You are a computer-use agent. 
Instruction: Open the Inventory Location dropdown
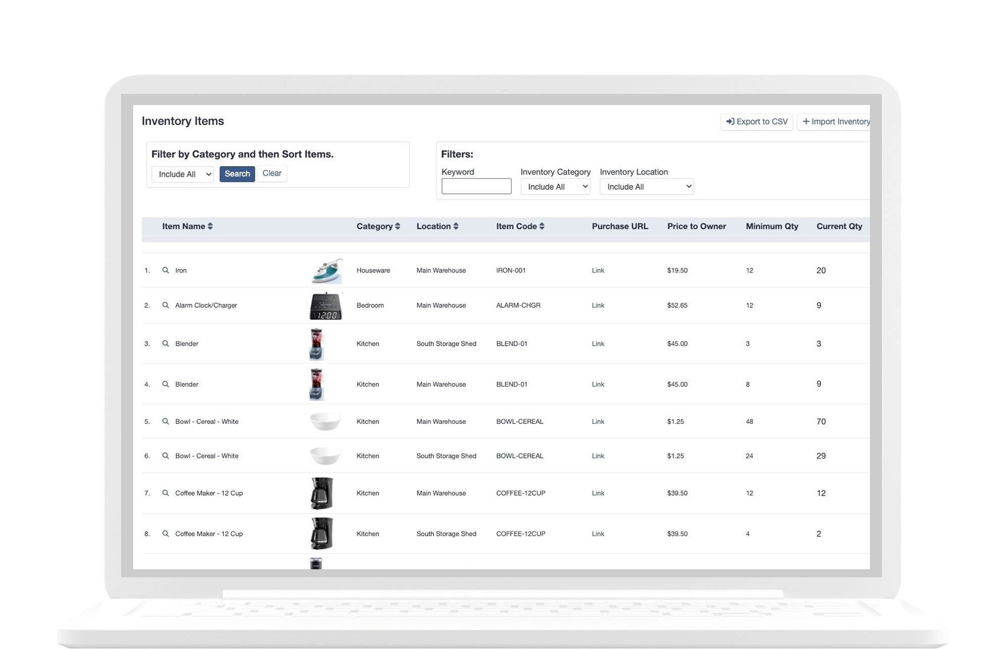[646, 186]
